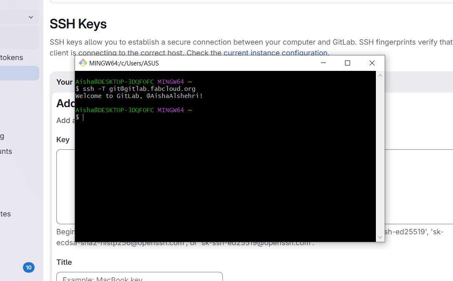453x281 pixels.
Task: Close the MINGW64 terminal window
Action: click(x=372, y=63)
